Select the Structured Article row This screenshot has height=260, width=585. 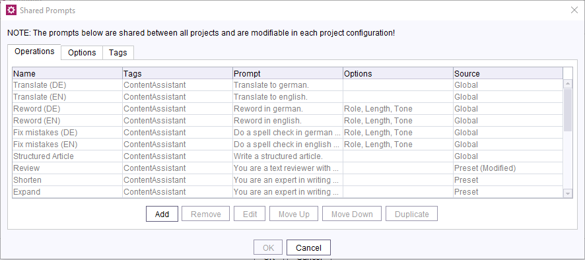tap(288, 156)
